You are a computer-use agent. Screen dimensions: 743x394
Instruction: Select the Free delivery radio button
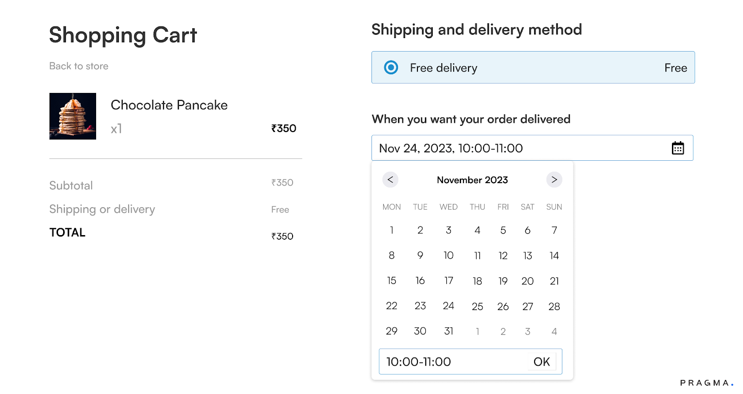coord(391,68)
